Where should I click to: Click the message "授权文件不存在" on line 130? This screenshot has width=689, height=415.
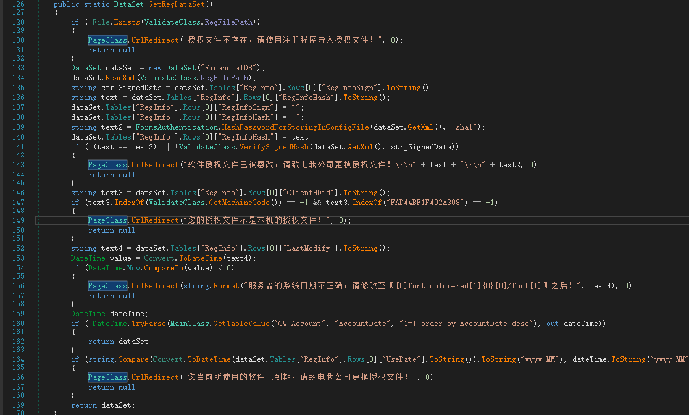click(x=218, y=40)
